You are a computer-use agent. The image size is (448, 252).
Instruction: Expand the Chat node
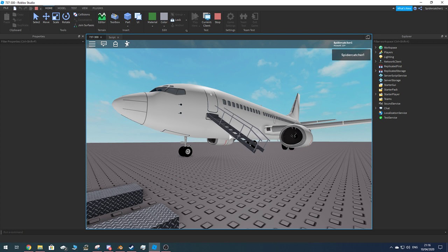(x=376, y=108)
